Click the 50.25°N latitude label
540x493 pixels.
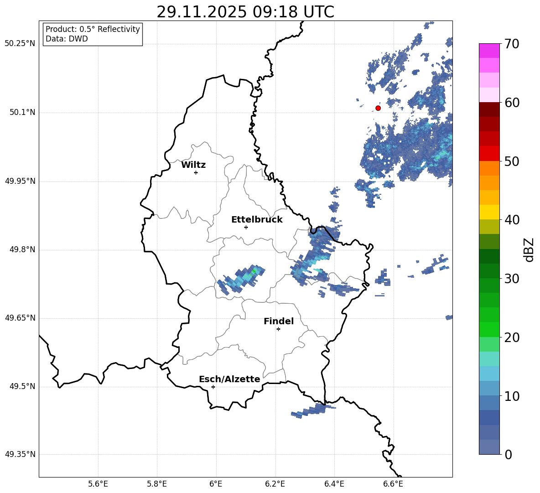[x=20, y=44]
